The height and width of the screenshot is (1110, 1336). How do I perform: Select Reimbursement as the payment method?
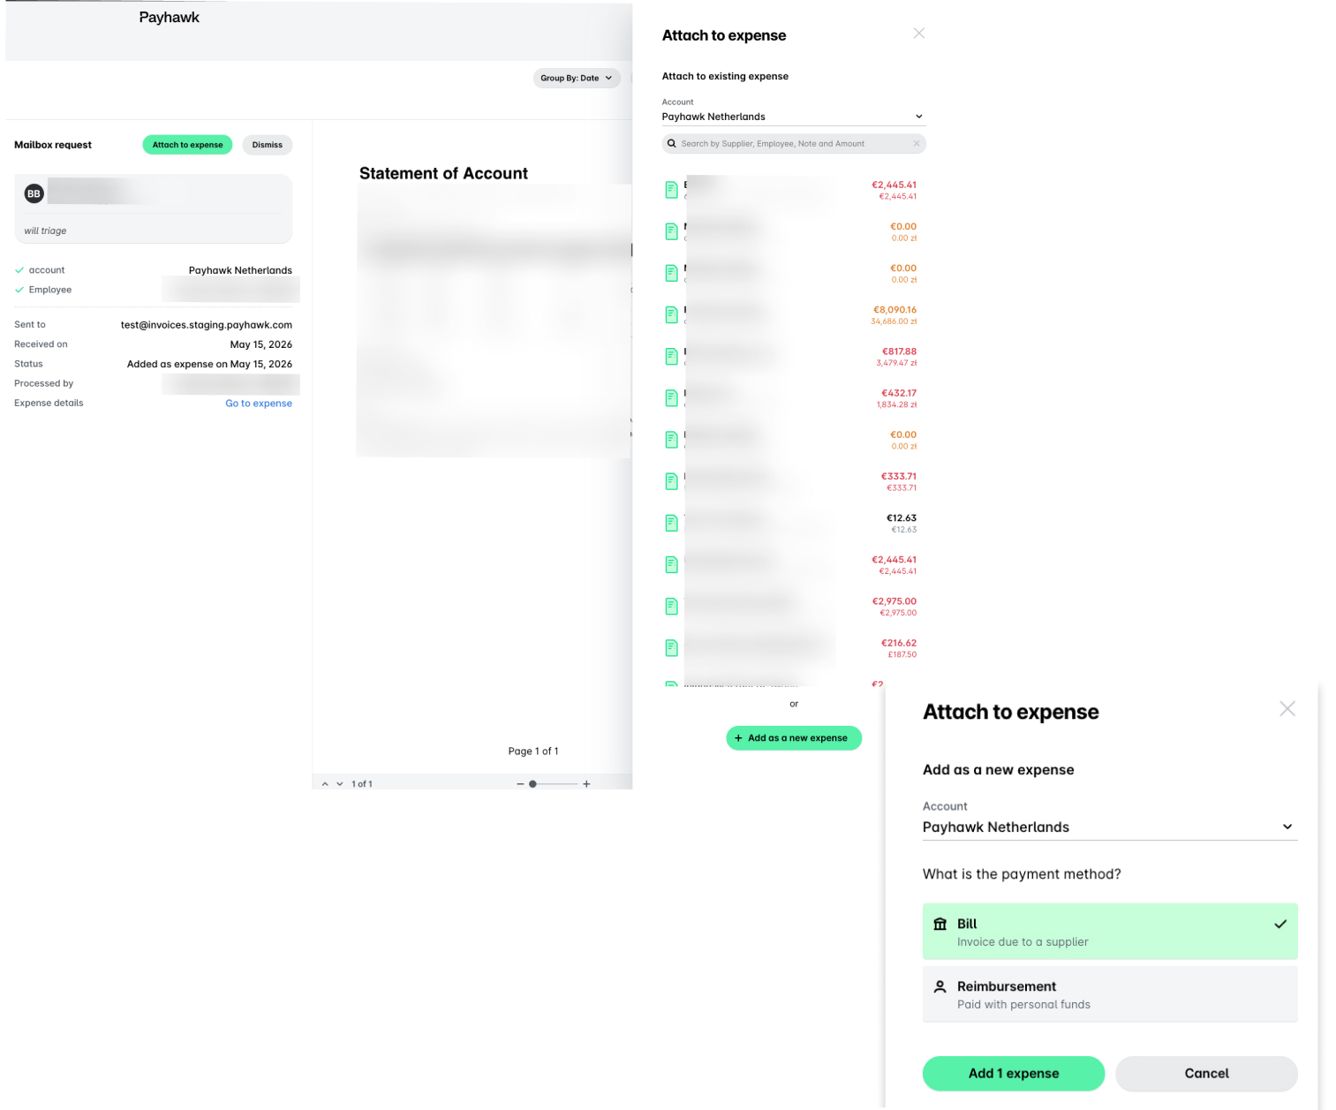(1110, 994)
